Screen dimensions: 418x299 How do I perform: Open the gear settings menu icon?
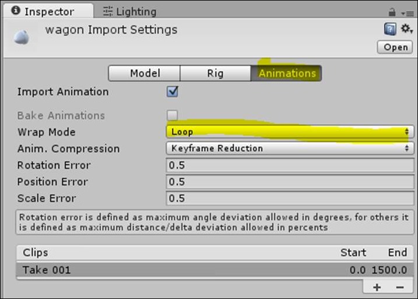[407, 29]
